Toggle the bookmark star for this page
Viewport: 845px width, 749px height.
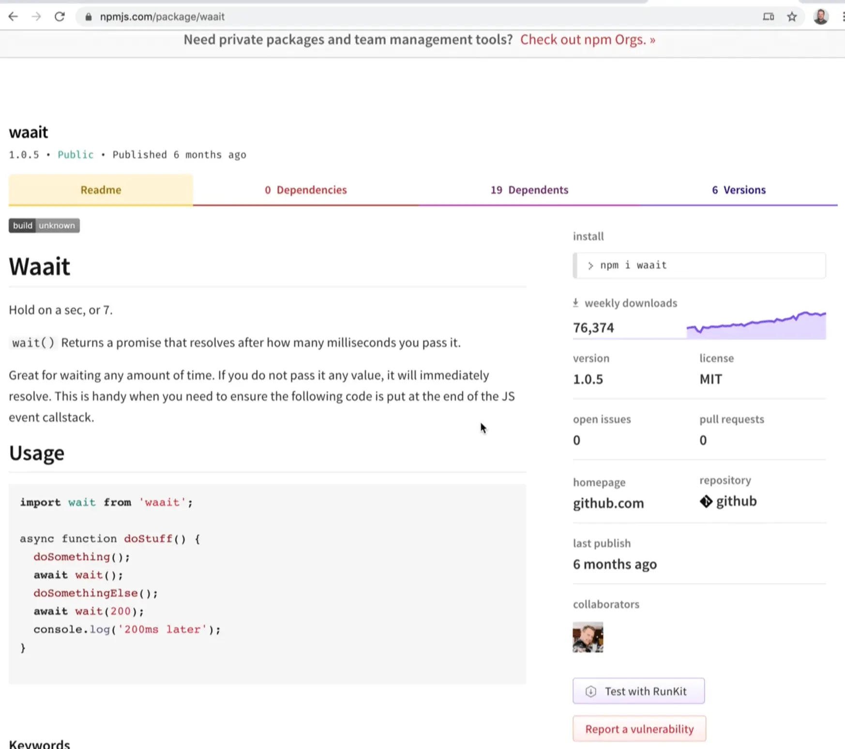coord(792,16)
